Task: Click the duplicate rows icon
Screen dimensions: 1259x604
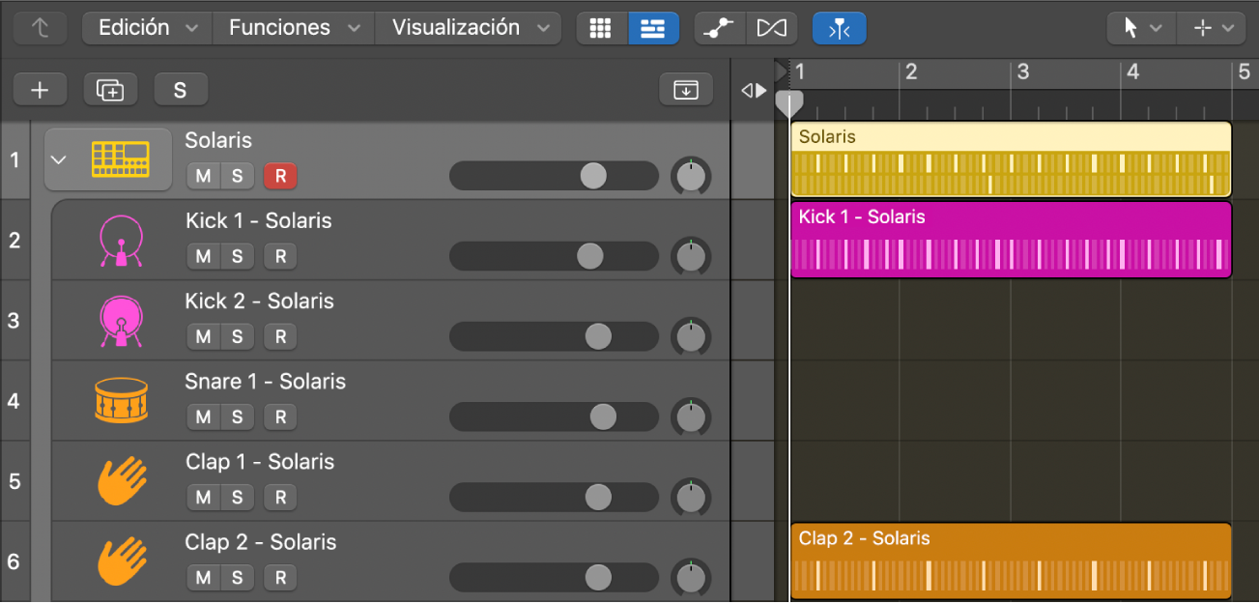Action: (110, 89)
